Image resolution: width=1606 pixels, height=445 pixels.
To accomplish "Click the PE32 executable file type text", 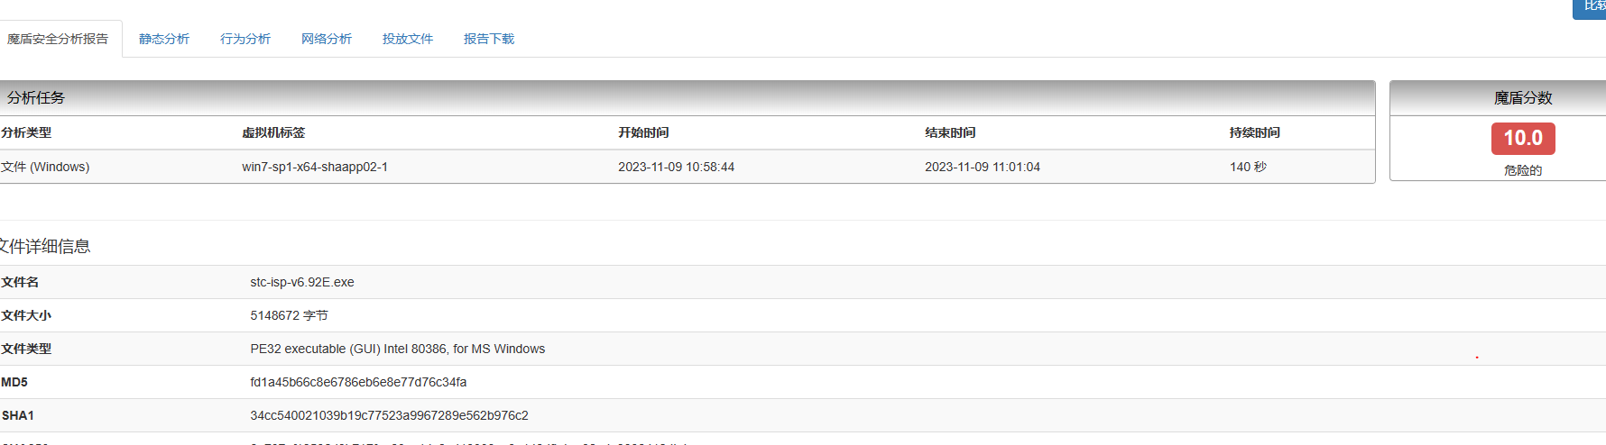I will point(397,349).
